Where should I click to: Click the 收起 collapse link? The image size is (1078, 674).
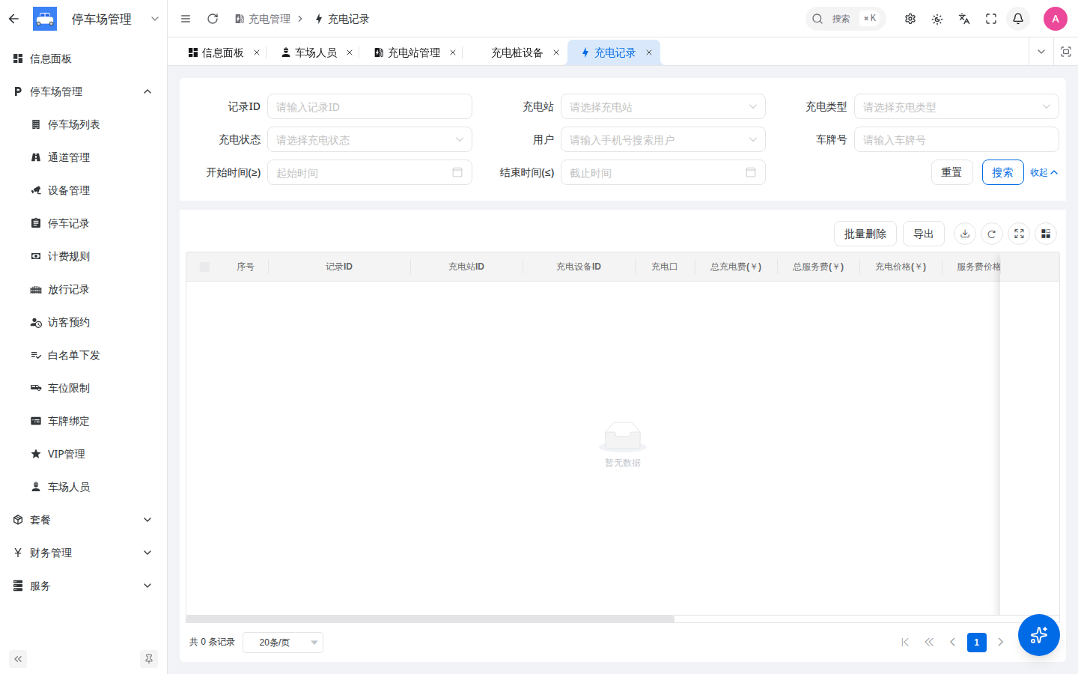[1044, 172]
